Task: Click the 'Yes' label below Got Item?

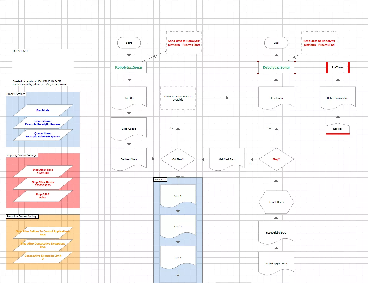Action: pyautogui.click(x=182, y=176)
